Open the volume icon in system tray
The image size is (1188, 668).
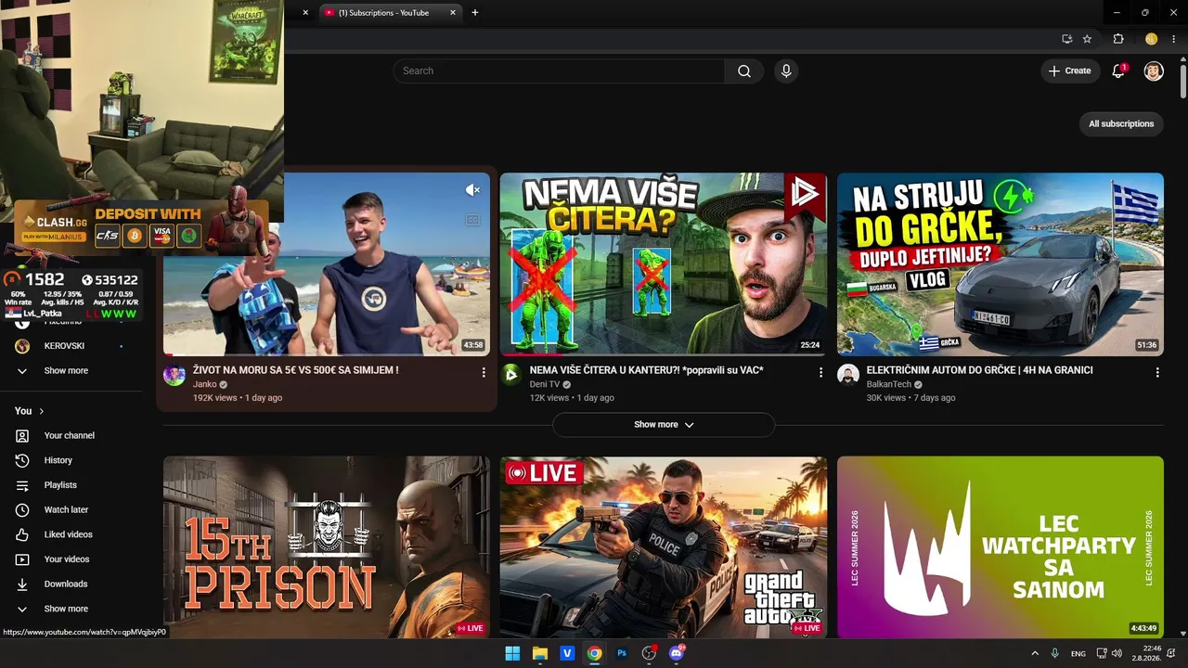(1117, 653)
